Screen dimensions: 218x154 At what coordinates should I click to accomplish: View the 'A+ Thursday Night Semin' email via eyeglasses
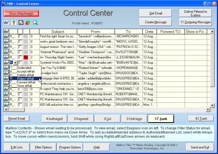pos(6,58)
